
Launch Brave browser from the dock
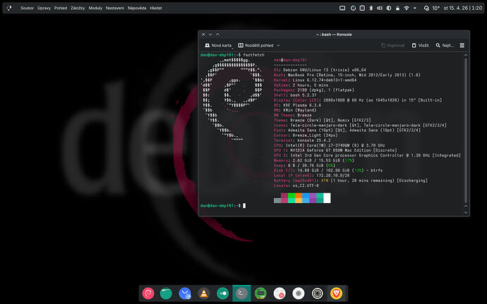pos(337,293)
